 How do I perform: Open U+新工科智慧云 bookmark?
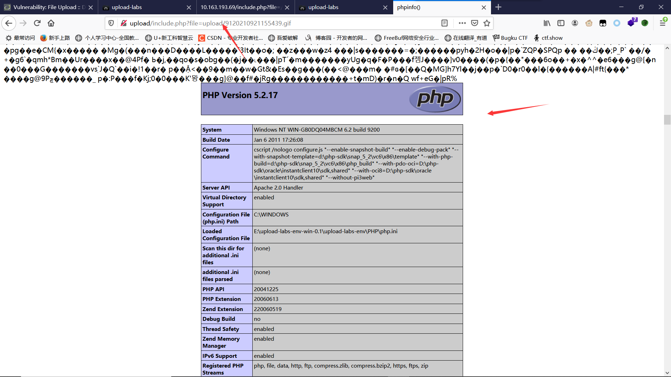(x=169, y=38)
